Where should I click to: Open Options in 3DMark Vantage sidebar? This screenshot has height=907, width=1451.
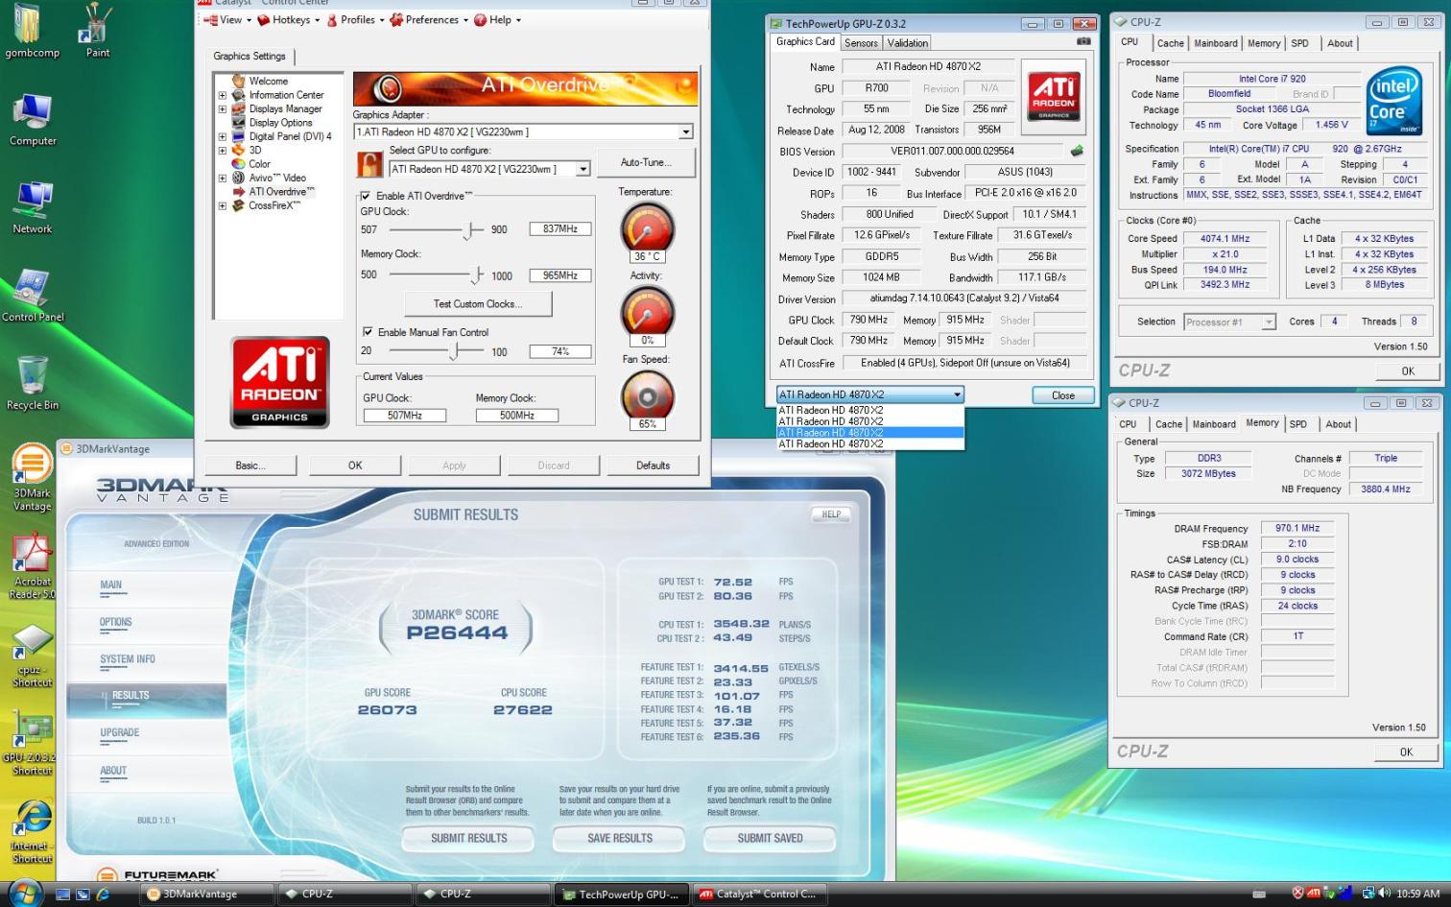click(x=116, y=622)
